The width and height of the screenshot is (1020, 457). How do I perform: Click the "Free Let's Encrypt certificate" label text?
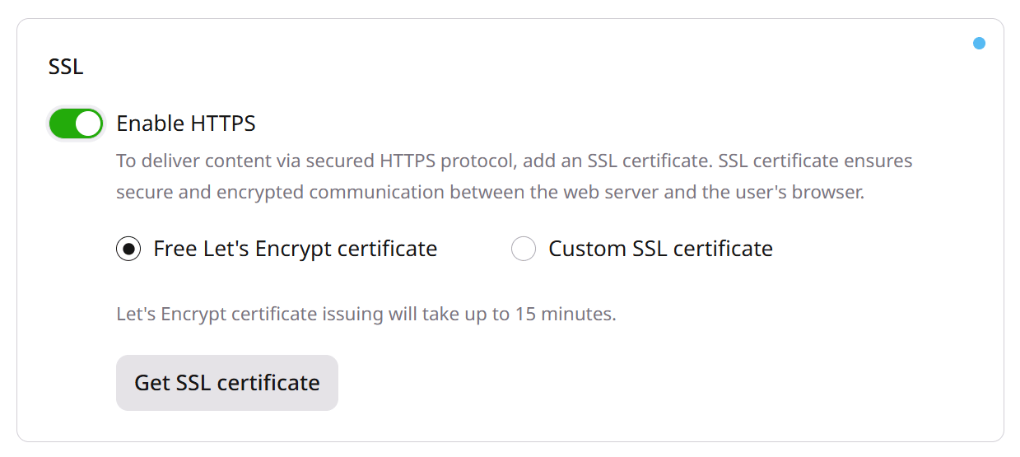[x=296, y=249]
